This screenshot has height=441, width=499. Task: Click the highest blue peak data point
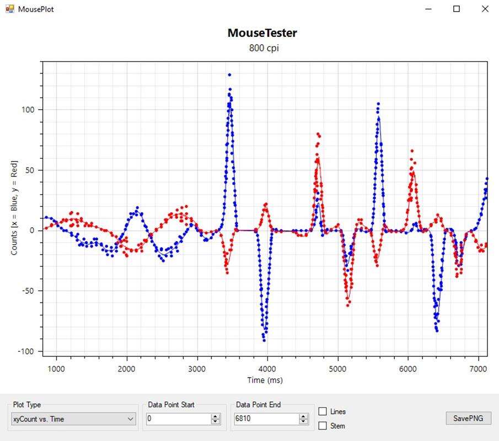(229, 74)
